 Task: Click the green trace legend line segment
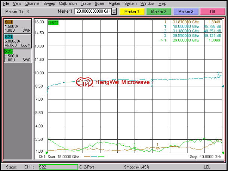[x=101, y=156]
